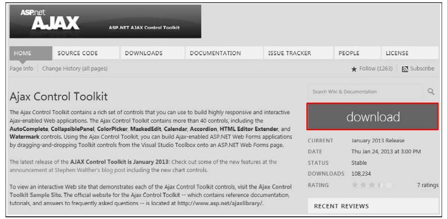Click the 'AutoComplete' bold control name
This screenshot has width=447, height=219.
click(x=29, y=129)
